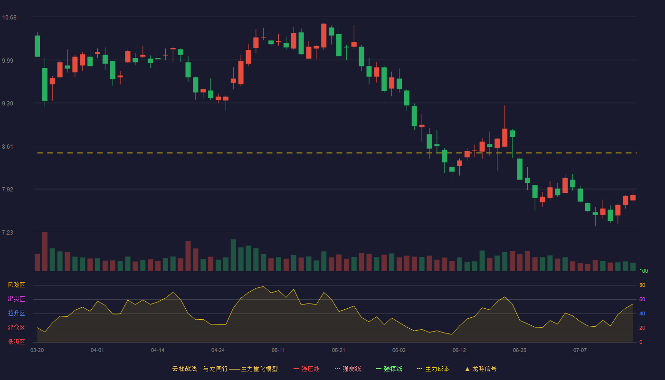Click the 80 indicator scale value
Viewport: 665px width, 380px height.
click(x=642, y=285)
